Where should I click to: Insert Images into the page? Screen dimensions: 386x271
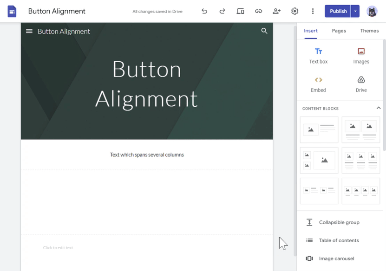tap(361, 56)
